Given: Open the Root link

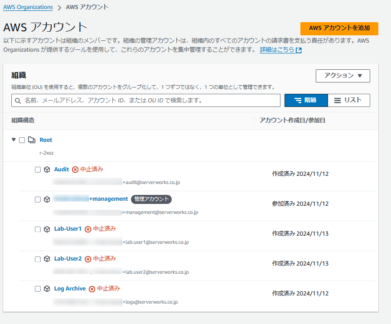Looking at the screenshot, I should pyautogui.click(x=46, y=140).
